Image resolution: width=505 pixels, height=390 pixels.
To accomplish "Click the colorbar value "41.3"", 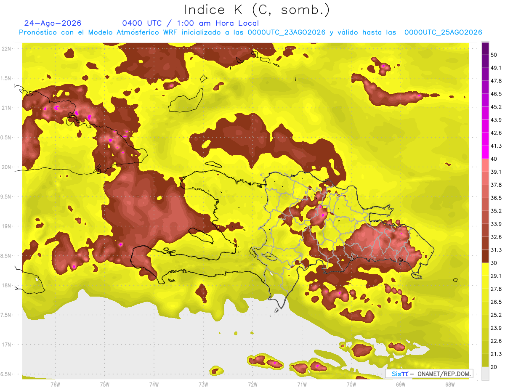I will click(496, 146).
